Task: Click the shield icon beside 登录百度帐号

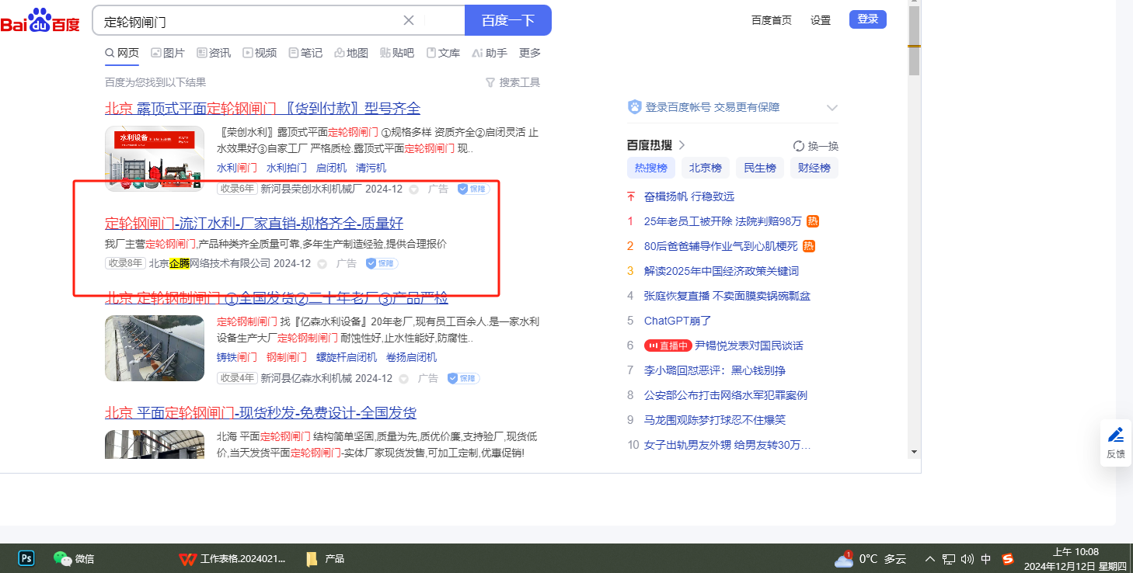Action: [x=634, y=107]
